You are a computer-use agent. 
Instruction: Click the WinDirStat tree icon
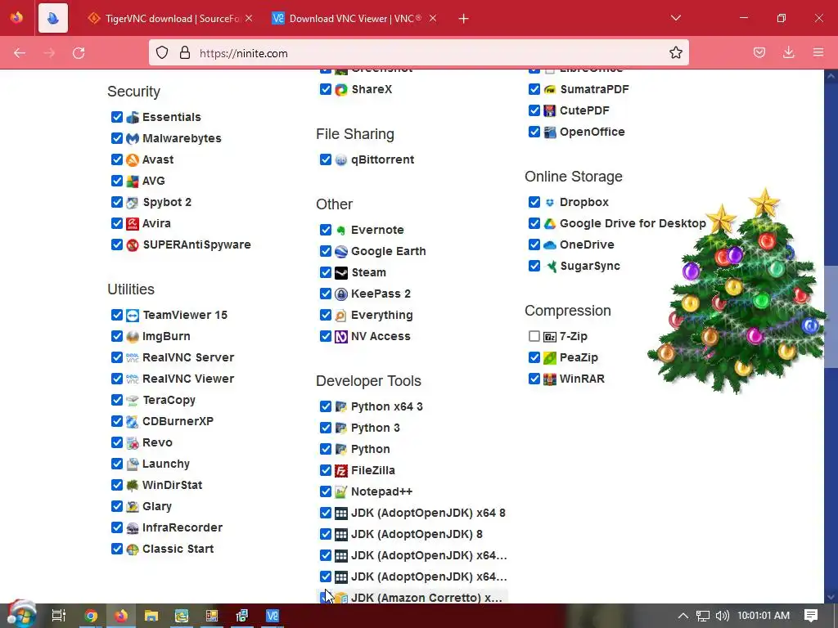tap(133, 486)
